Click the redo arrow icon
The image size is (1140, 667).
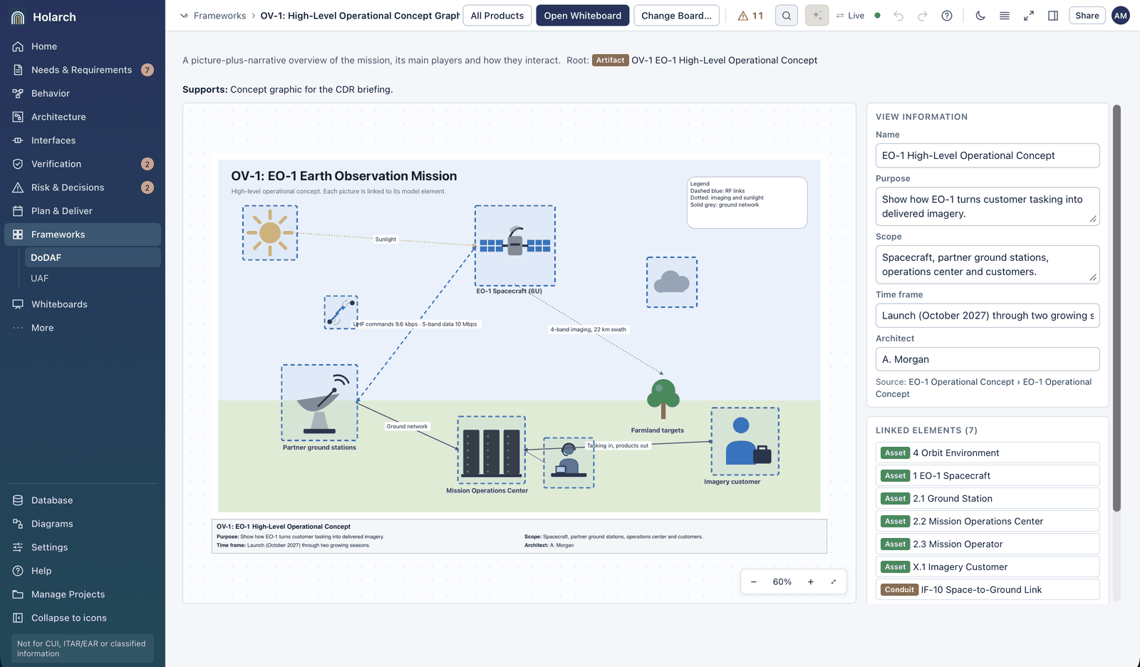tap(923, 16)
